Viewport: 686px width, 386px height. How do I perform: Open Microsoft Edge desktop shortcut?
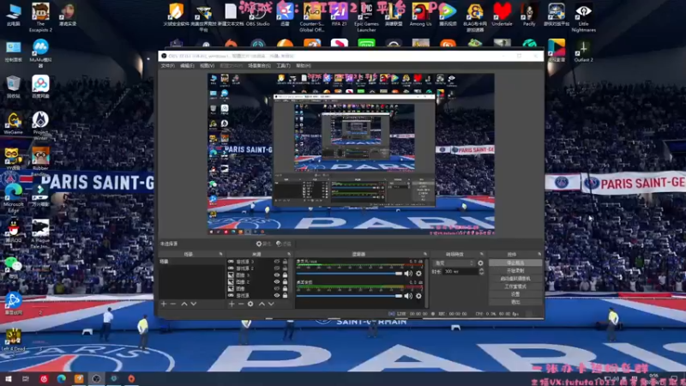[x=14, y=198]
